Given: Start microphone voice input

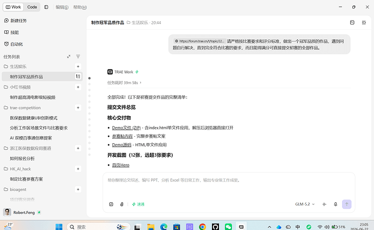Looking at the screenshot, I should [x=336, y=204].
